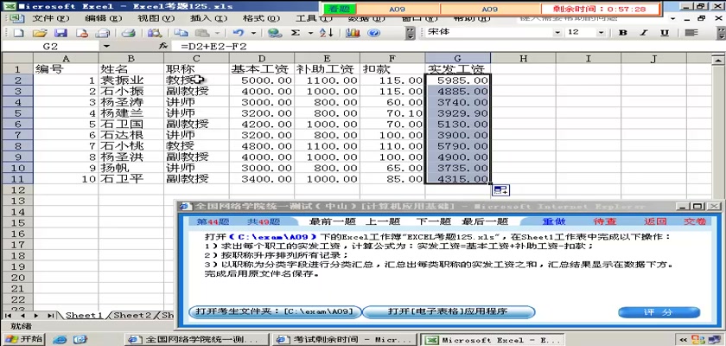726x346 pixels.
Task: Click the Sort Ascending icon
Action: 327,33
